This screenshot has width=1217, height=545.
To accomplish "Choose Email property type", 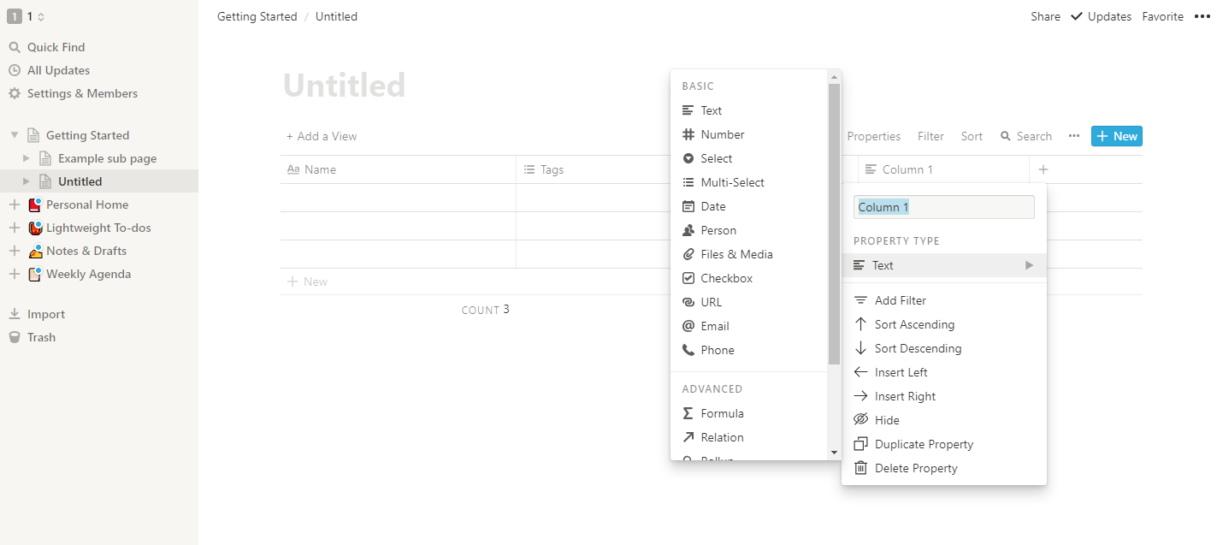I will click(749, 326).
